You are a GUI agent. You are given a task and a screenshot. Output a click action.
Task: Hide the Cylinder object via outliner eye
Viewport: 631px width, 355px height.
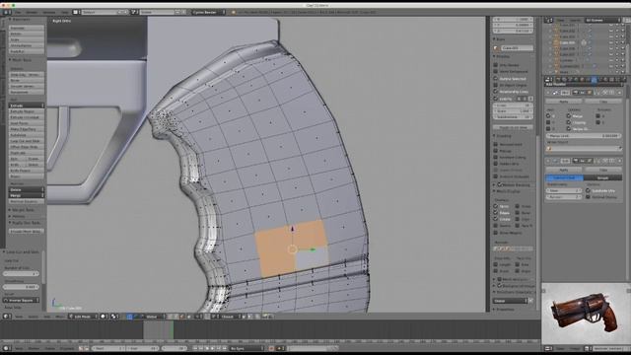[x=611, y=60]
